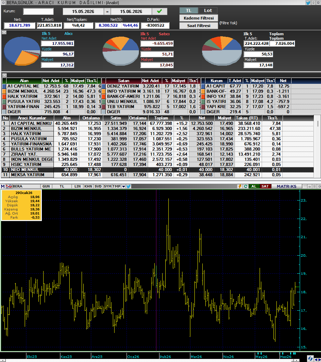The image size is (321, 362).
Task: Open the GUN period selector
Action: coord(46,186)
